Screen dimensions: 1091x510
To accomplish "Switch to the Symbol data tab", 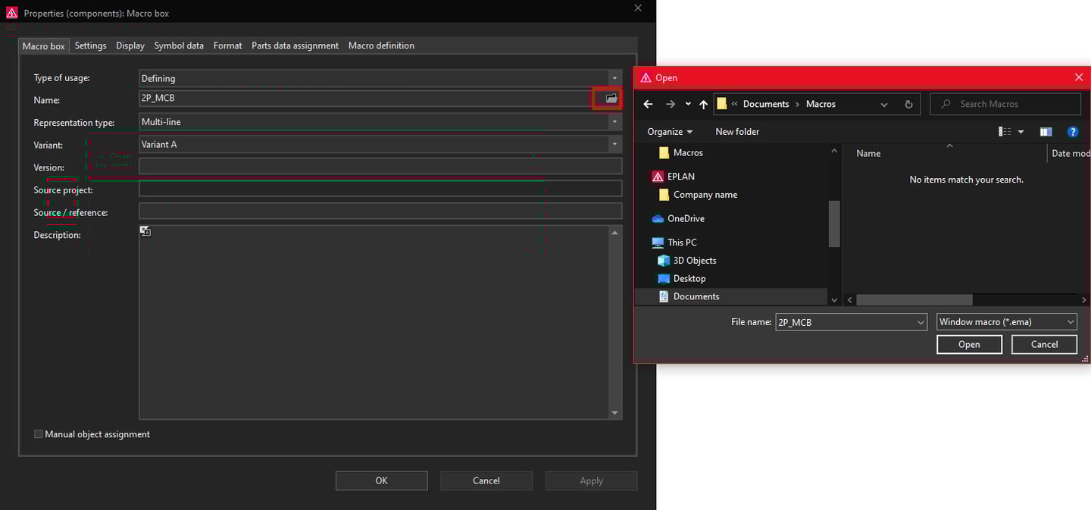I will point(179,45).
